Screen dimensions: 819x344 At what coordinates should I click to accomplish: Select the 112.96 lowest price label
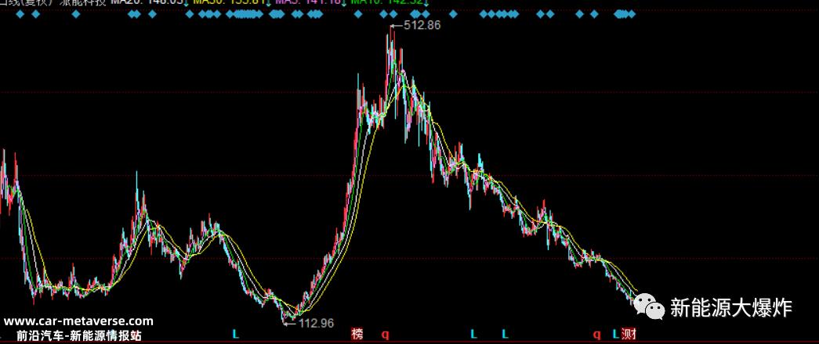click(x=316, y=323)
